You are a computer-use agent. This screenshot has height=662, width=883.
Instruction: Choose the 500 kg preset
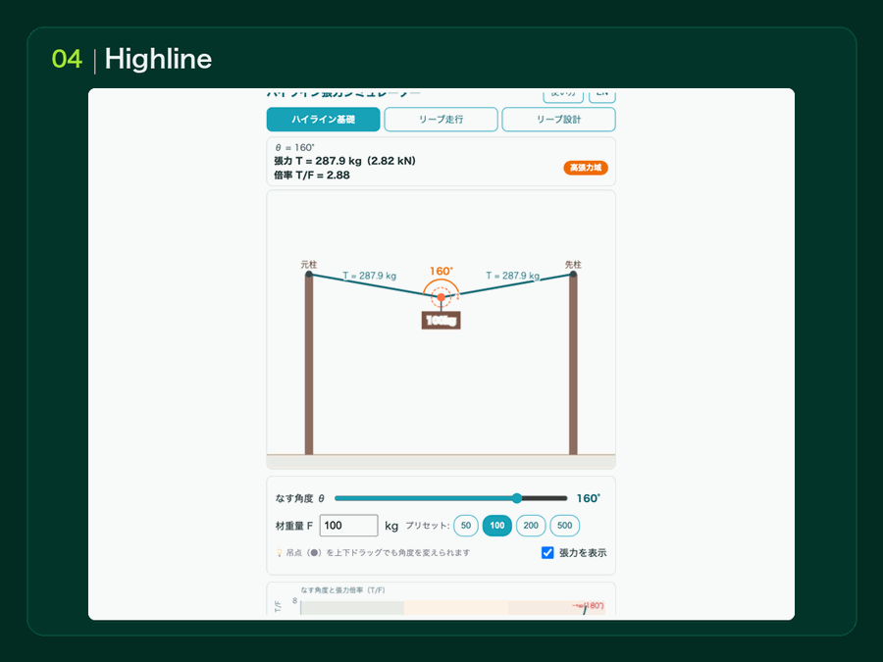[x=564, y=526]
